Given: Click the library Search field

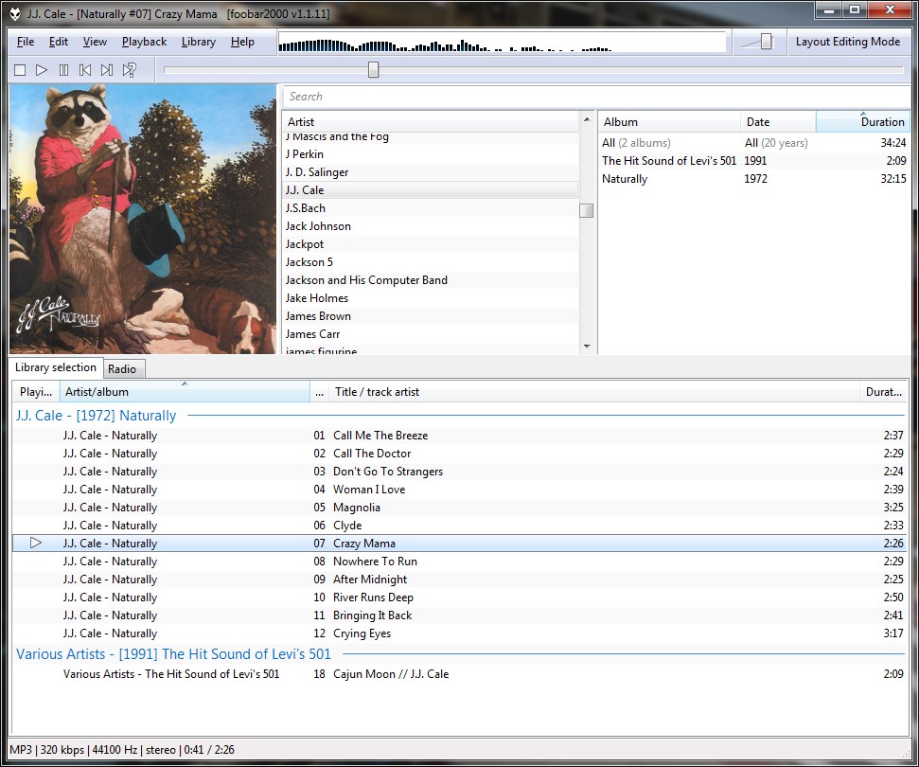Looking at the screenshot, I should [x=596, y=97].
